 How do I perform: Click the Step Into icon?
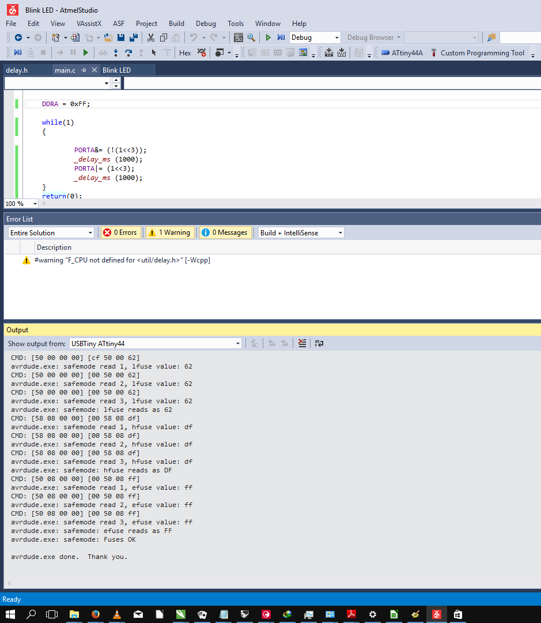click(x=115, y=52)
